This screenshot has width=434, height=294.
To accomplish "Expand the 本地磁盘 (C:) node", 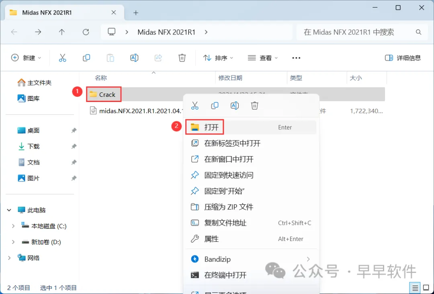I will (x=13, y=226).
